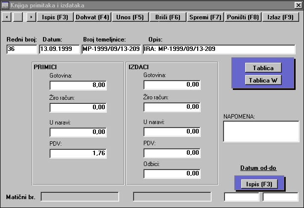Click Briši (F6) to delete the record
The height and width of the screenshot is (208, 304).
168,17
